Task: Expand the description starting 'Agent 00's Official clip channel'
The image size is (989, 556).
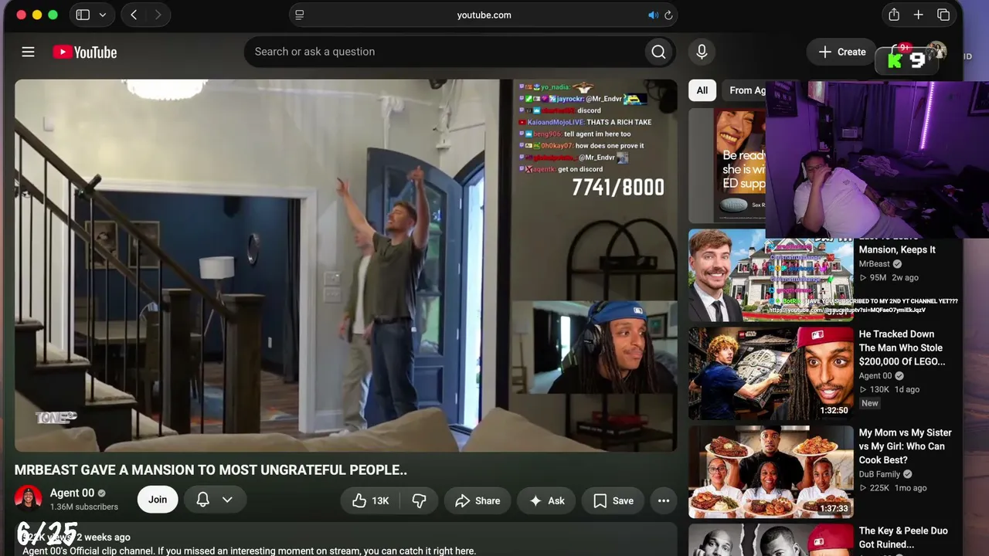Action: pos(250,551)
